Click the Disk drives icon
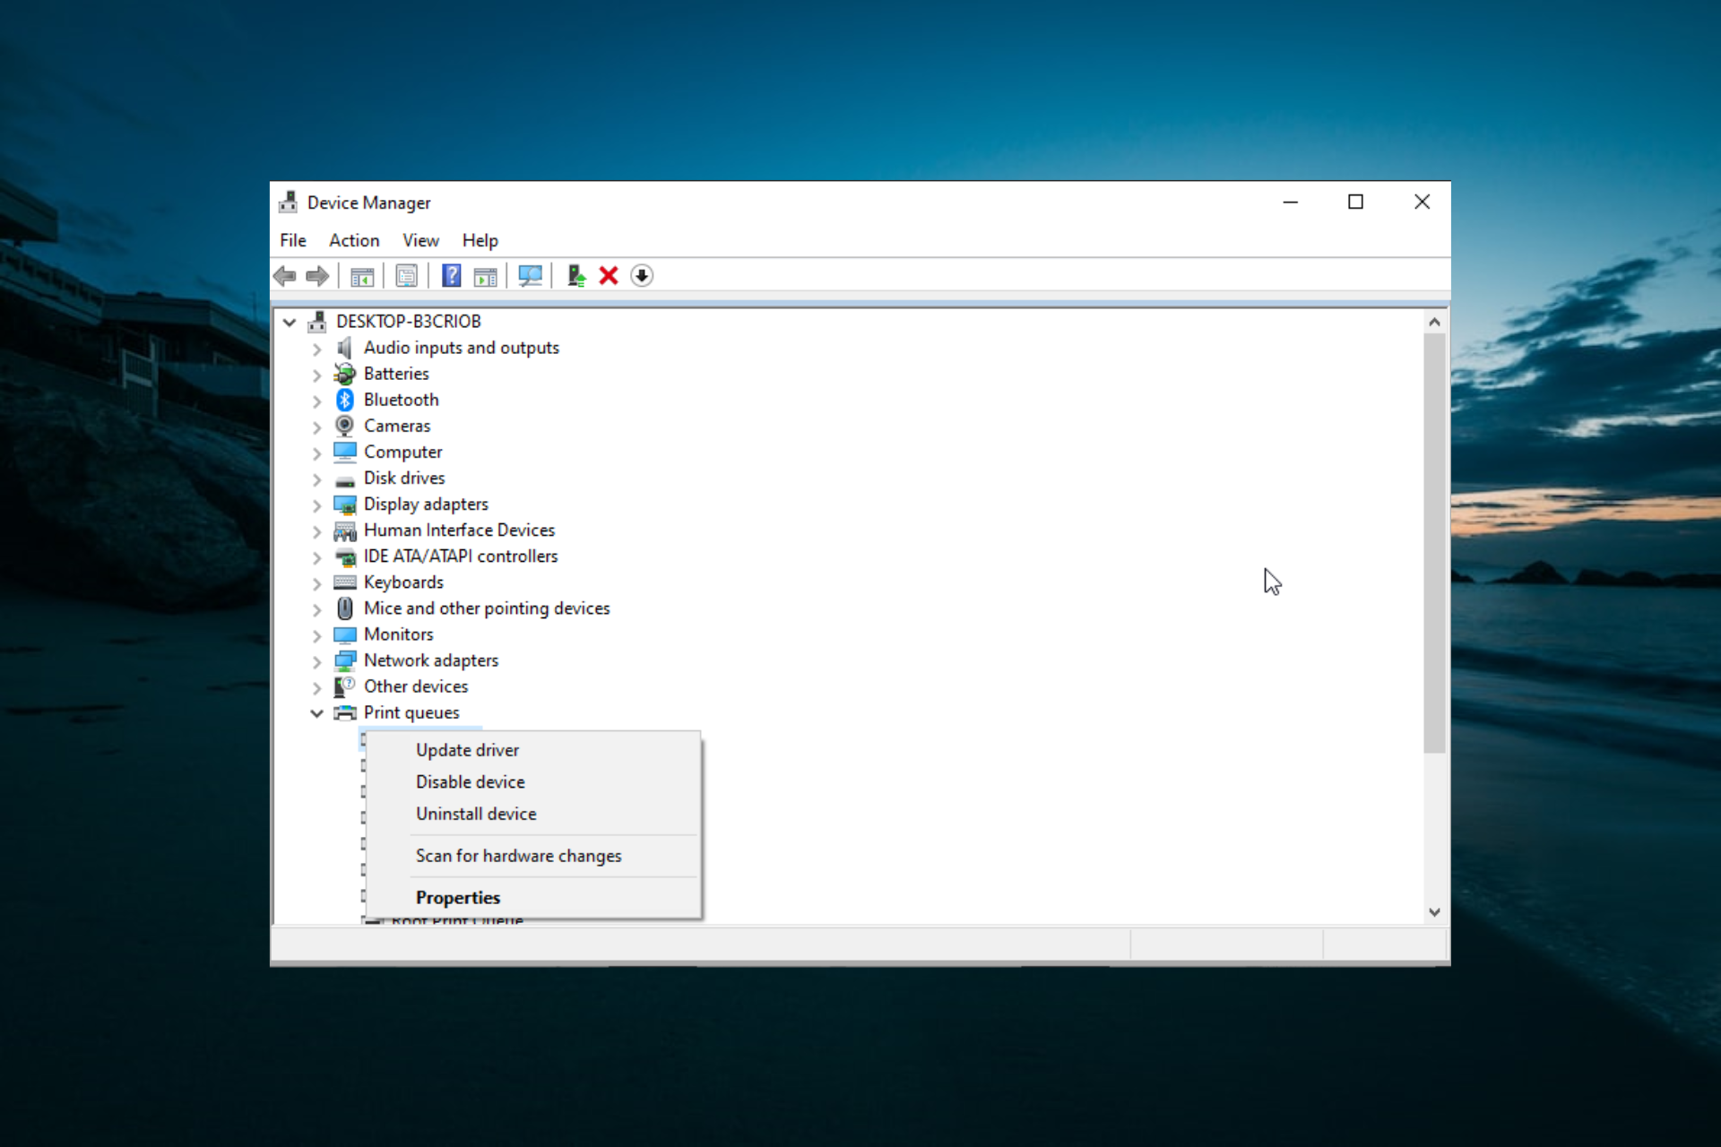Image resolution: width=1721 pixels, height=1147 pixels. point(344,481)
